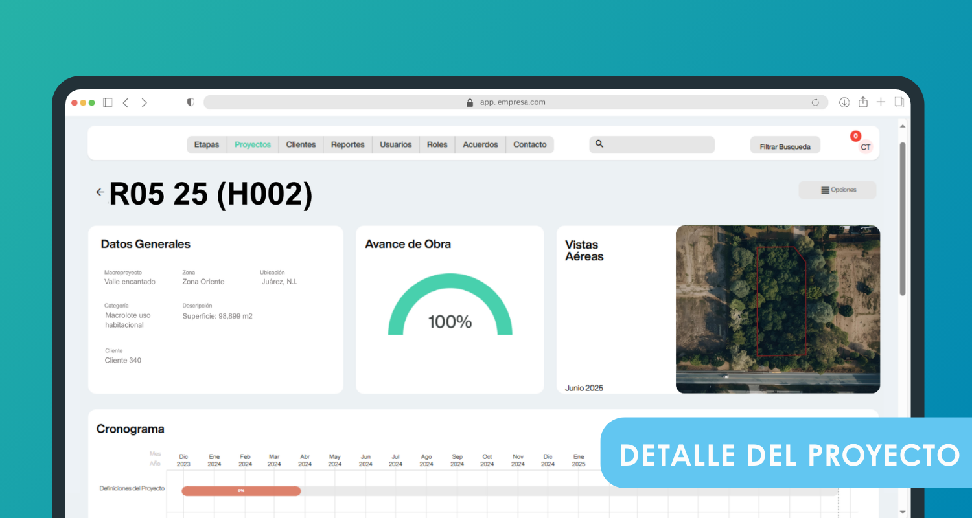Screen dimensions: 972x518
Task: Open a new tab with plus icon
Action: (x=881, y=102)
